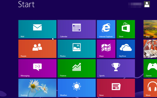Open the Finance chart tile

77,68
